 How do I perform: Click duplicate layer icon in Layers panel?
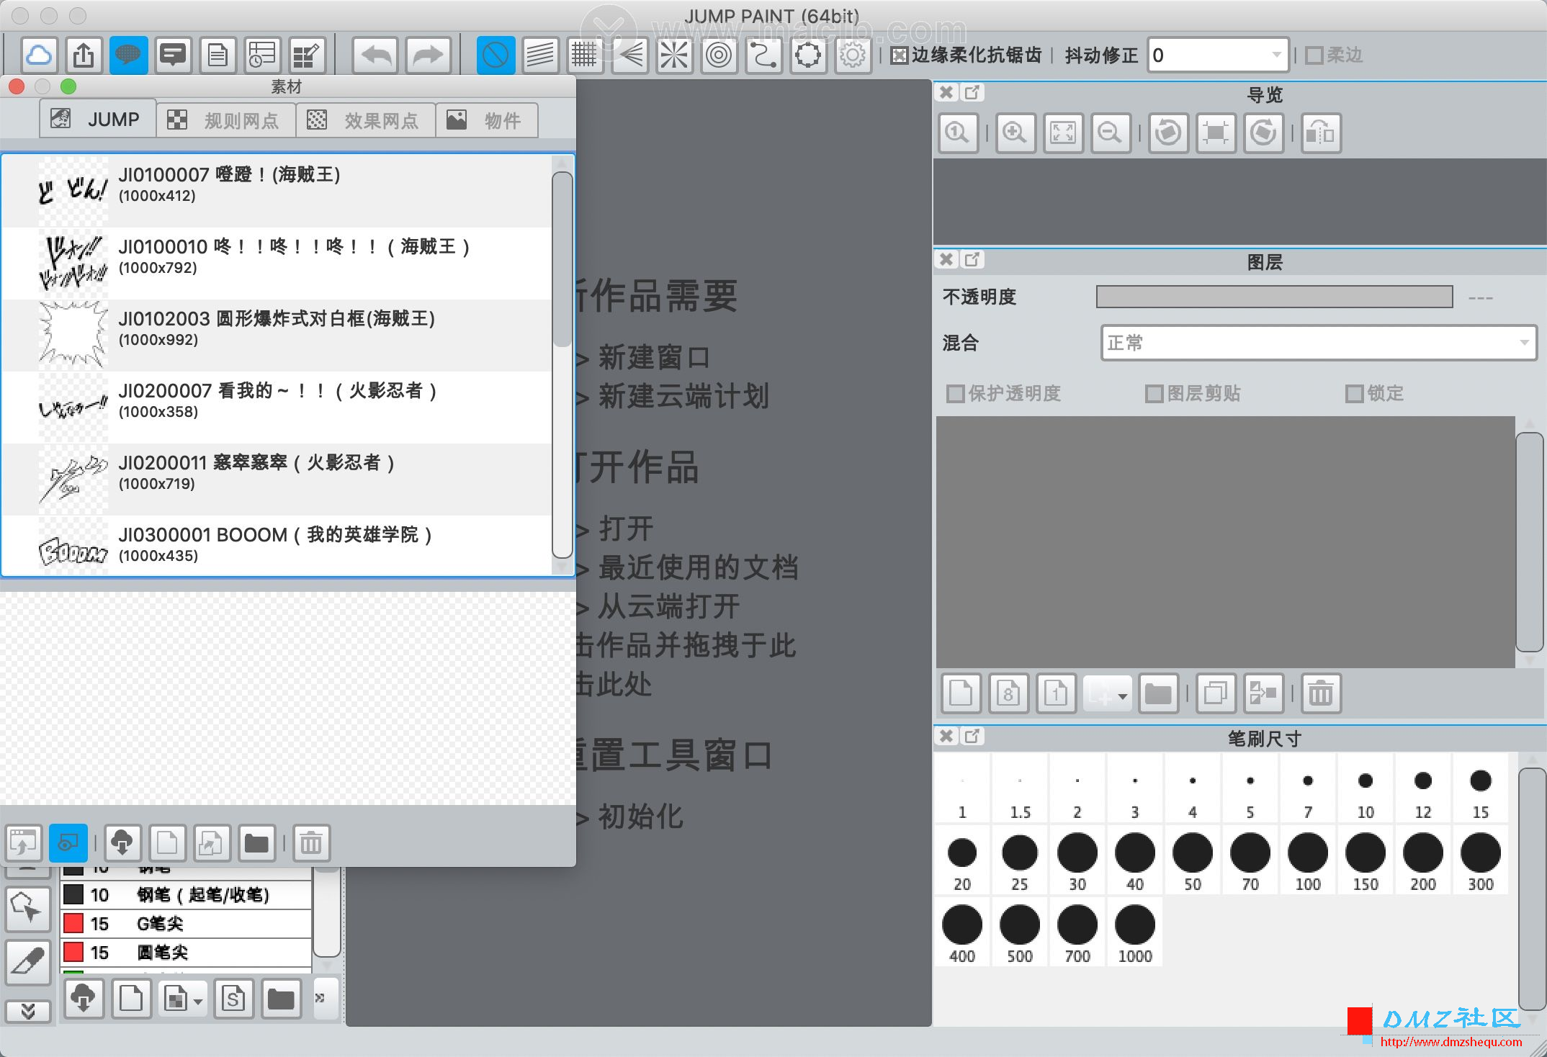[1216, 694]
